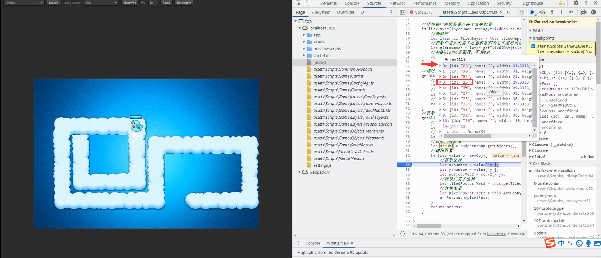The image size is (601, 258).
Task: Show more navigator tabs chevron
Action: tap(362, 12)
